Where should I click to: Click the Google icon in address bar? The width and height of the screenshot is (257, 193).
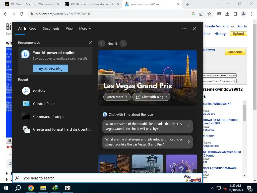click(193, 14)
